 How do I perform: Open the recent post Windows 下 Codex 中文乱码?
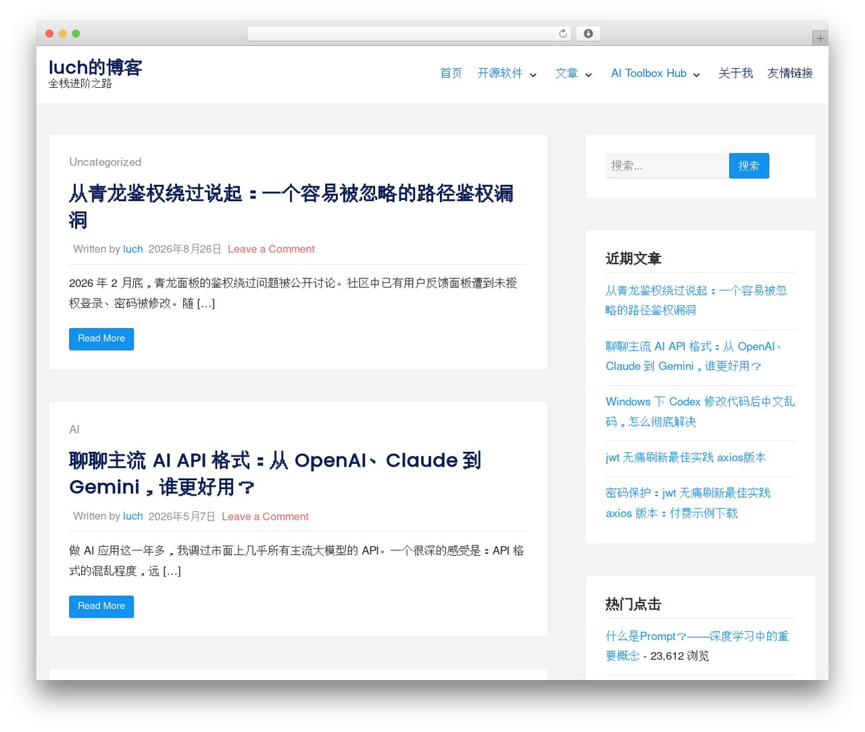[x=700, y=412]
